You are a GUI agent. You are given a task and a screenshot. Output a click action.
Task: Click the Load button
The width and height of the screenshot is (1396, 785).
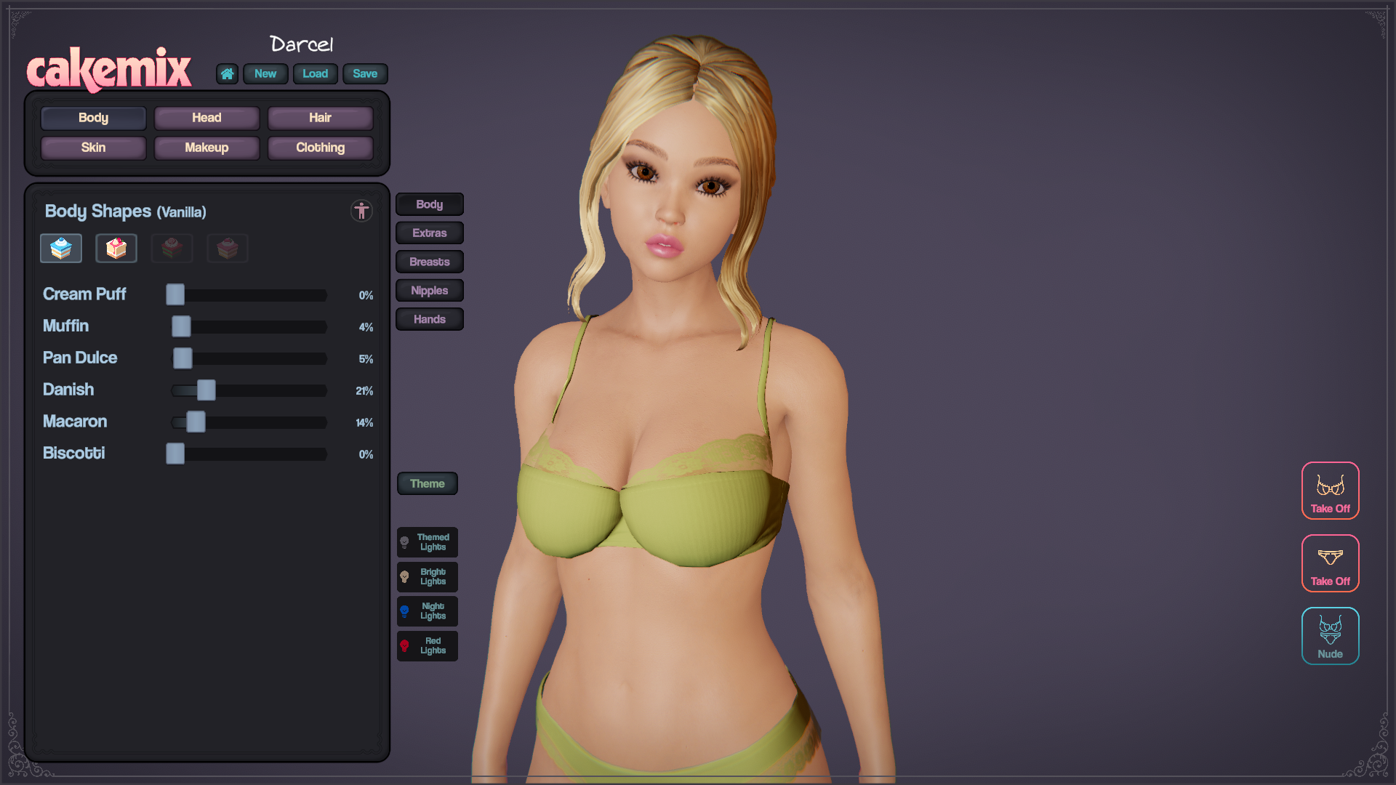coord(315,73)
